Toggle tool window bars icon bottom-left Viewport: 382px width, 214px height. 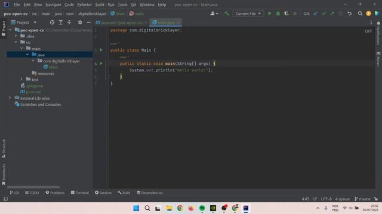(5, 199)
